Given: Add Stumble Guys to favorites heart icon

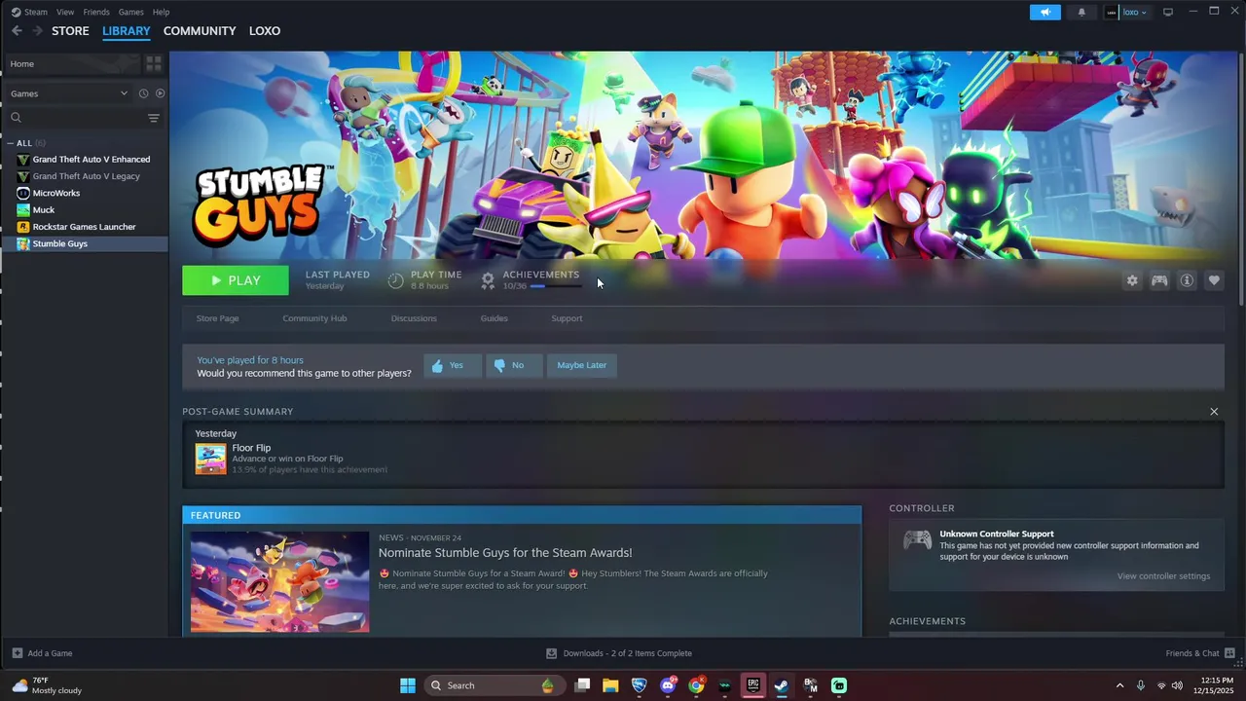Looking at the screenshot, I should coord(1214,280).
